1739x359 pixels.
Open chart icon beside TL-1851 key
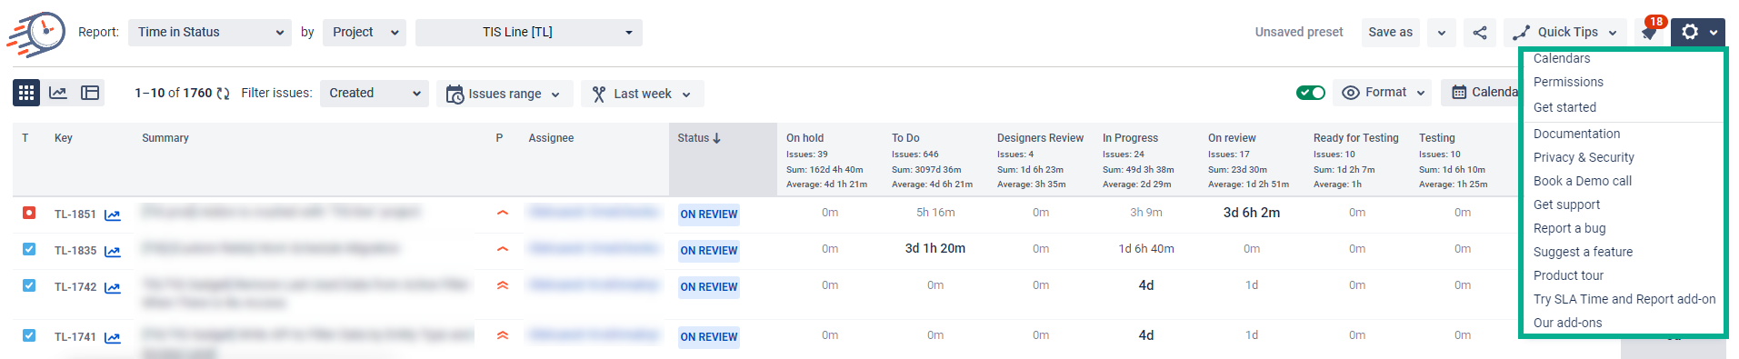(x=112, y=215)
